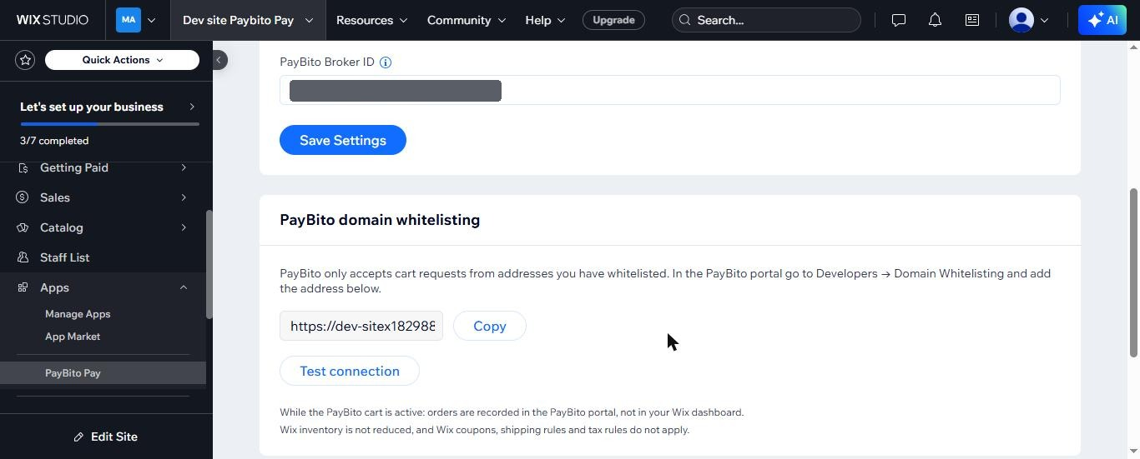Open Let's set up your business

click(x=107, y=107)
